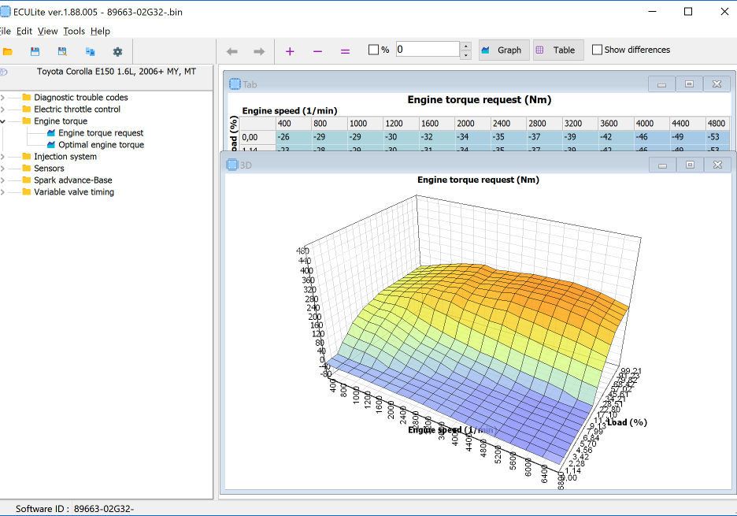Click the numeric value input field
This screenshot has width=737, height=516.
[x=428, y=50]
